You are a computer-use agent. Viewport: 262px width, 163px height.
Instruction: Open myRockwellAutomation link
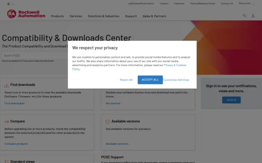pos(141,3)
